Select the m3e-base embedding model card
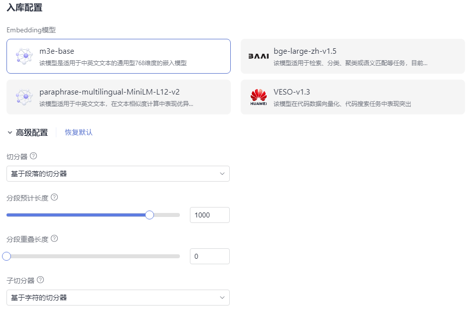The image size is (468, 312). 119,56
